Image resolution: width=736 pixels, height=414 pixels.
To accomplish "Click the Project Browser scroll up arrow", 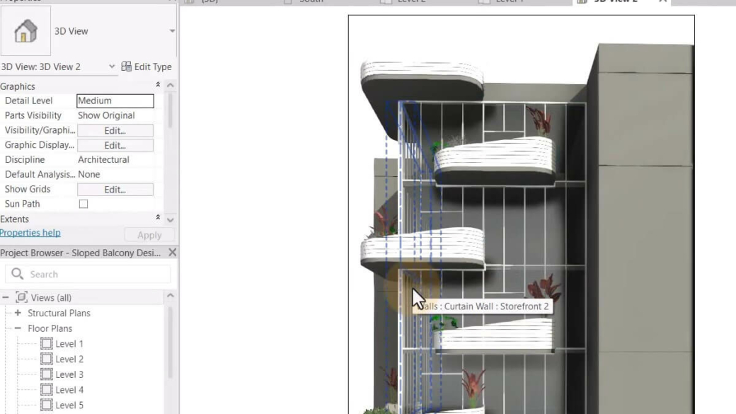I will 171,296.
